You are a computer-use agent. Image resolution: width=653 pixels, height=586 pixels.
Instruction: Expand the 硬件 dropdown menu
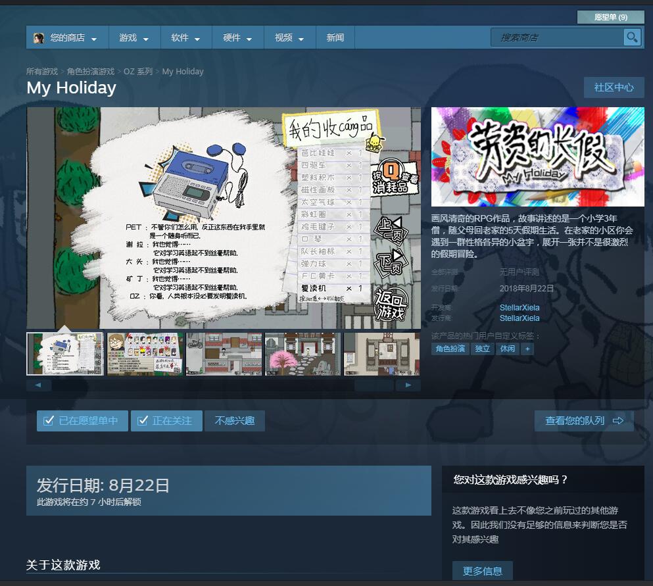click(x=238, y=37)
